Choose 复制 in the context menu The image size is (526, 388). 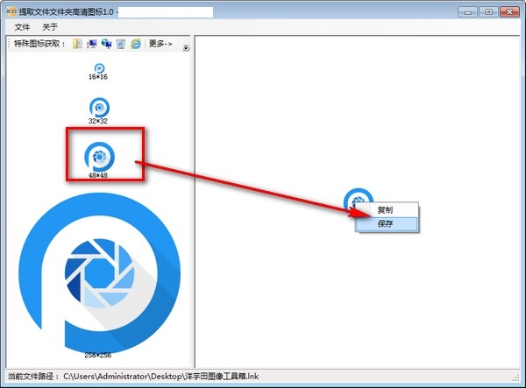click(x=385, y=209)
